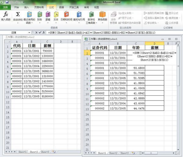183x157 pixels.
Task: Click cell with 790000 in left window
Action: [x=47, y=51]
